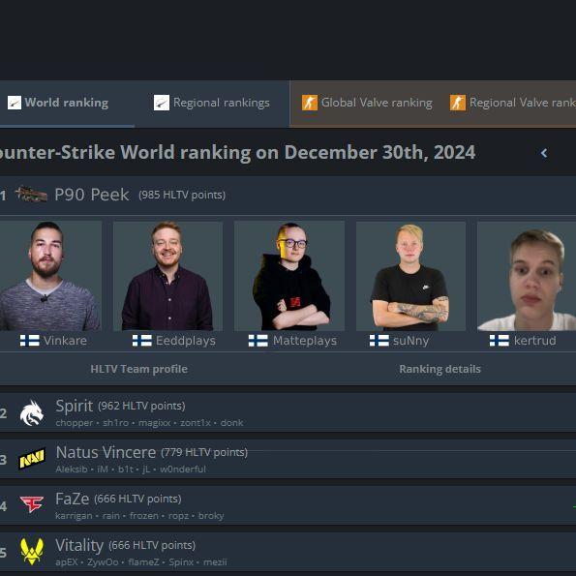This screenshot has width=576, height=576.
Task: Click the suNny player name
Action: [x=410, y=341]
